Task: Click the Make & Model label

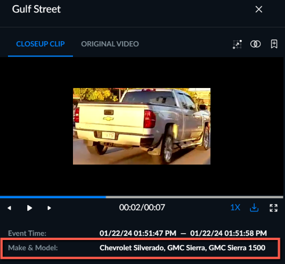Action: click(x=33, y=248)
